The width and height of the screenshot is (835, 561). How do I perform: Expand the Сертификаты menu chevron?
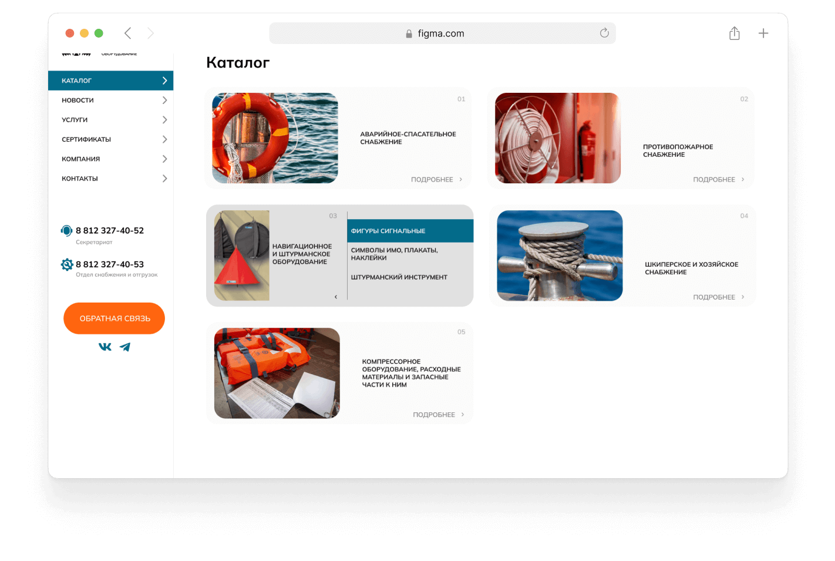164,139
